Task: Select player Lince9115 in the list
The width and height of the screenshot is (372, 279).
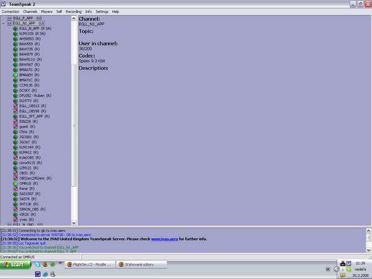Action: pos(30,162)
